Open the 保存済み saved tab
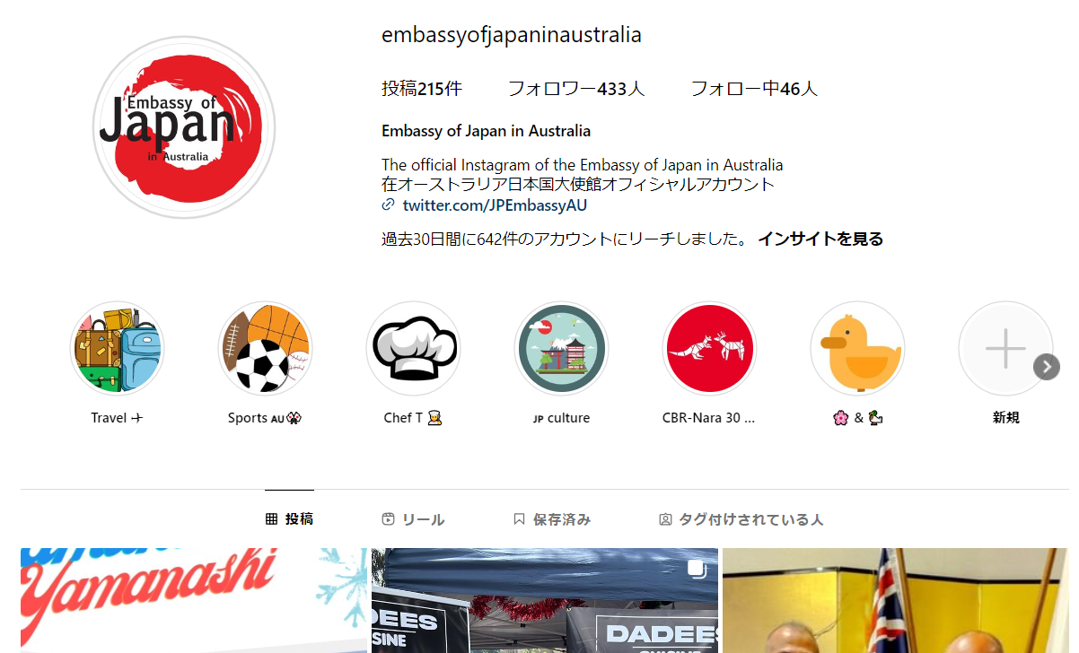The height and width of the screenshot is (653, 1079). pos(552,519)
